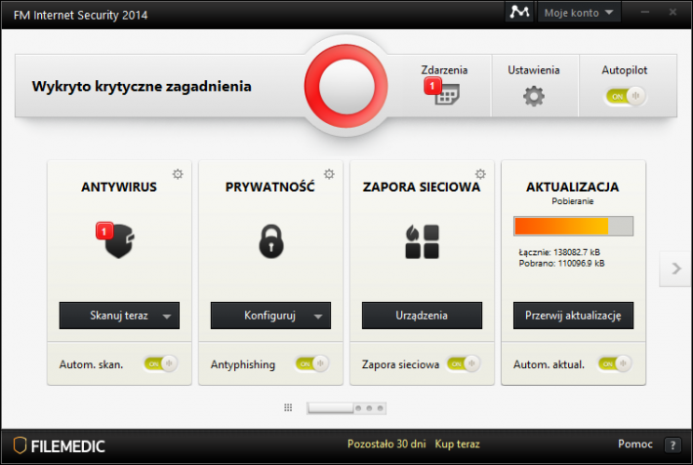The image size is (693, 465).
Task: Click the M logo icon in title bar
Action: 519,12
